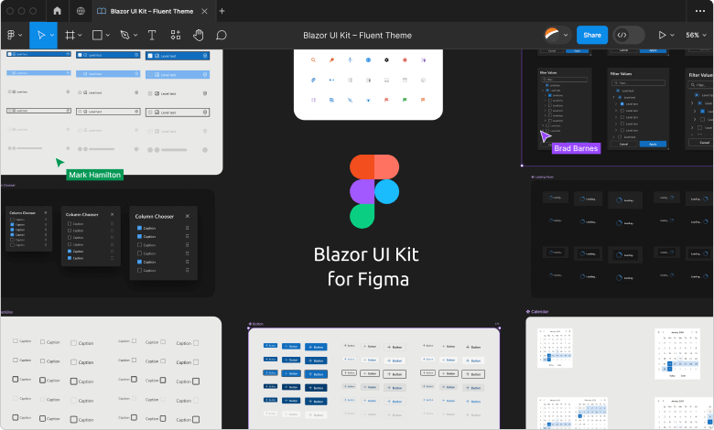714x430 pixels.
Task: Select the Loading Panel frame label
Action: (x=544, y=177)
